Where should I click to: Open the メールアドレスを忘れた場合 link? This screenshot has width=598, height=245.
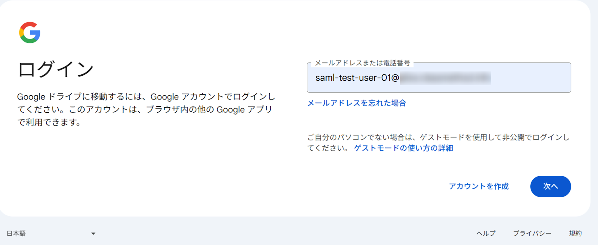[356, 103]
